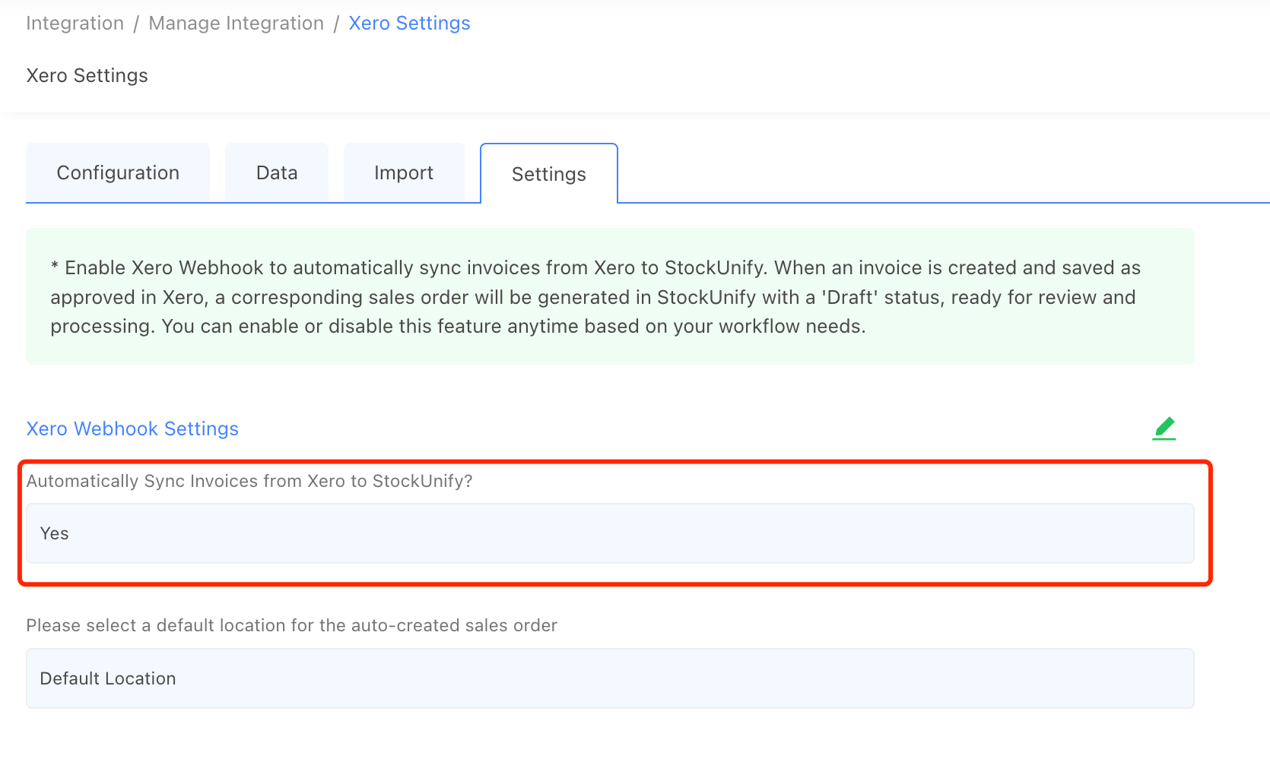
Task: Select the Configuration tab
Action: click(x=117, y=172)
